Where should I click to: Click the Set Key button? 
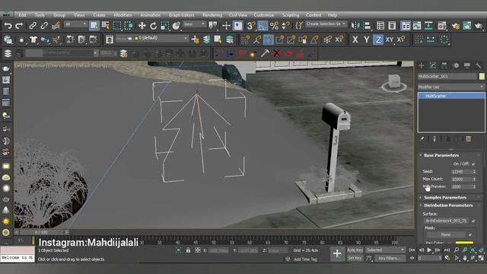point(355,258)
